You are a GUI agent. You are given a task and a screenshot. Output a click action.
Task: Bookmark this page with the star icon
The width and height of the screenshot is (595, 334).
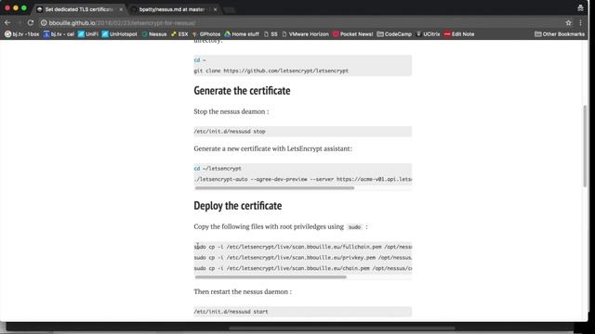(568, 22)
